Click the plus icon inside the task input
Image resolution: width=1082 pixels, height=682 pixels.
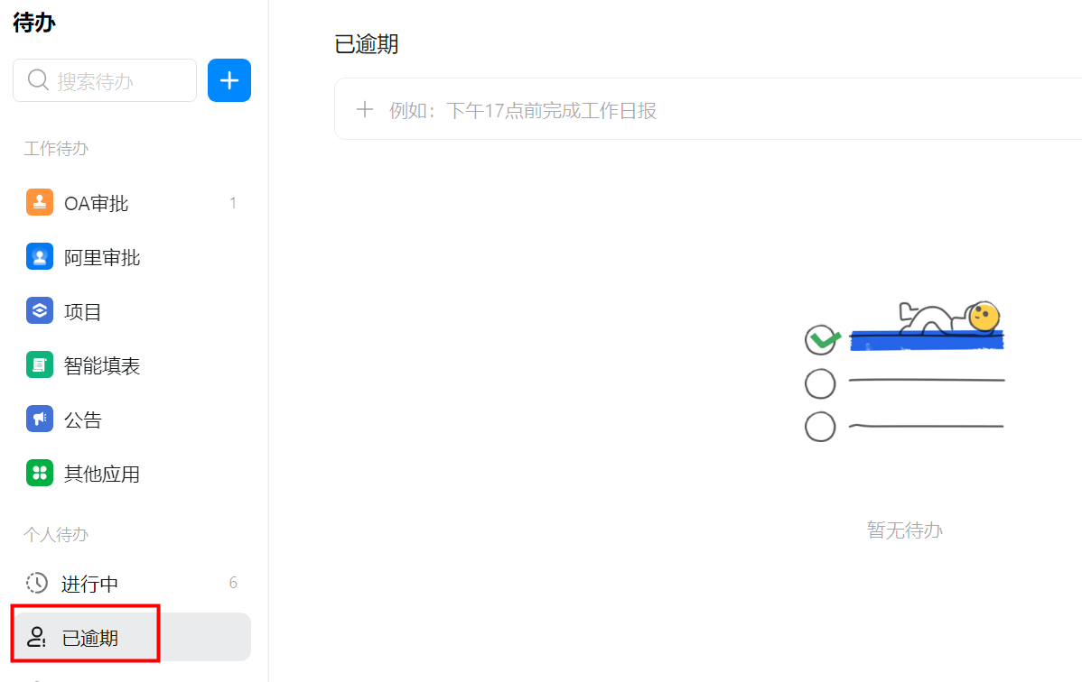tap(364, 109)
